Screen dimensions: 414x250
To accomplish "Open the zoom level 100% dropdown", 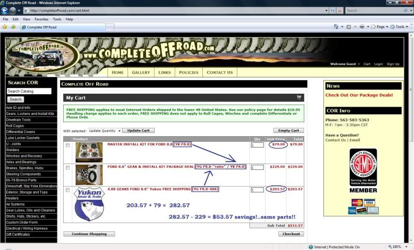I will coord(407,247).
